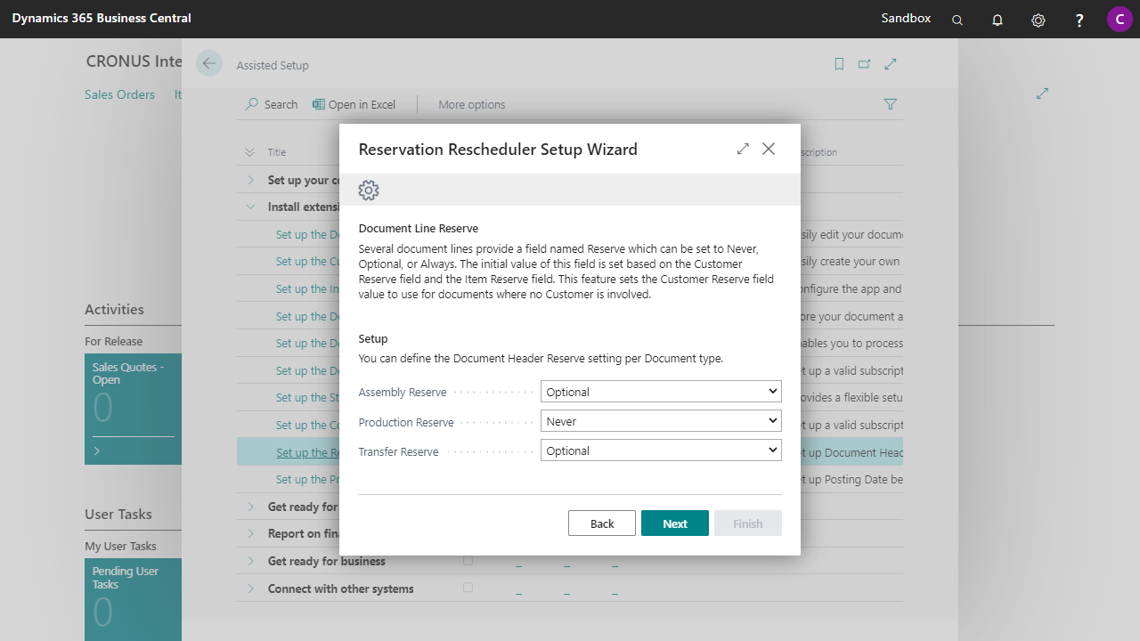Click the back arrow on Assisted Setup
This screenshot has width=1140, height=641.
click(209, 63)
